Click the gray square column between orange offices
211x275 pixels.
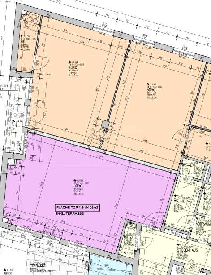[x=105, y=124]
